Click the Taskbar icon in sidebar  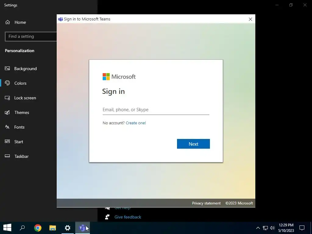7,156
